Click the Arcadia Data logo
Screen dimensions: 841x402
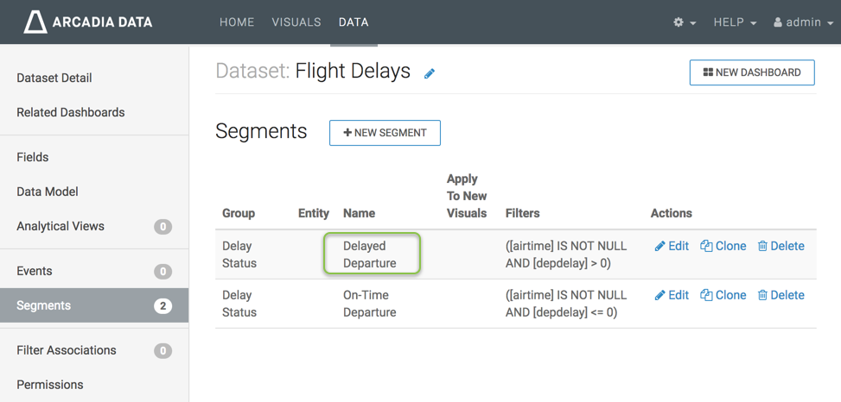point(87,22)
